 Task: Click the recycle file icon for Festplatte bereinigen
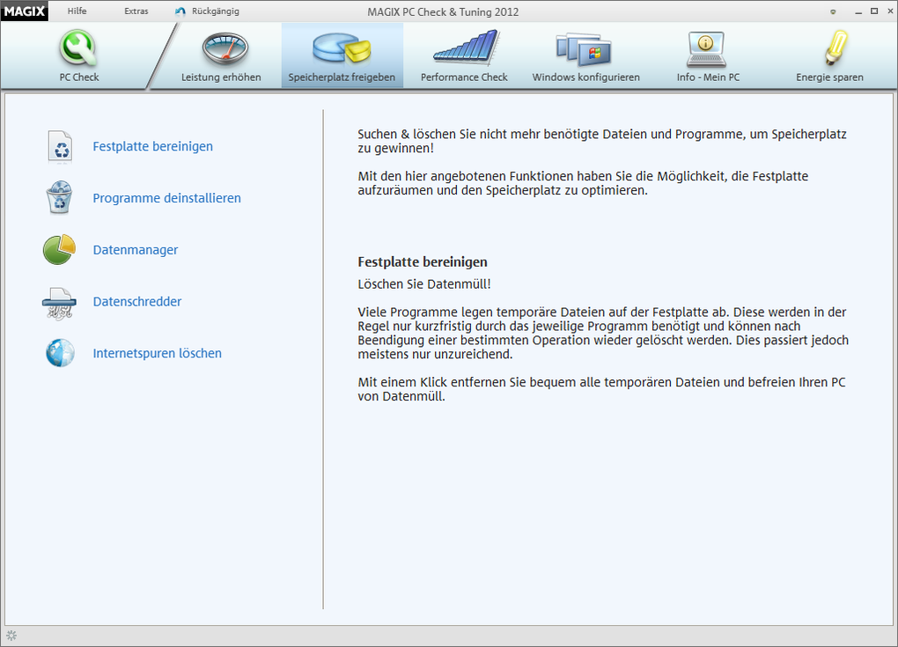(60, 147)
